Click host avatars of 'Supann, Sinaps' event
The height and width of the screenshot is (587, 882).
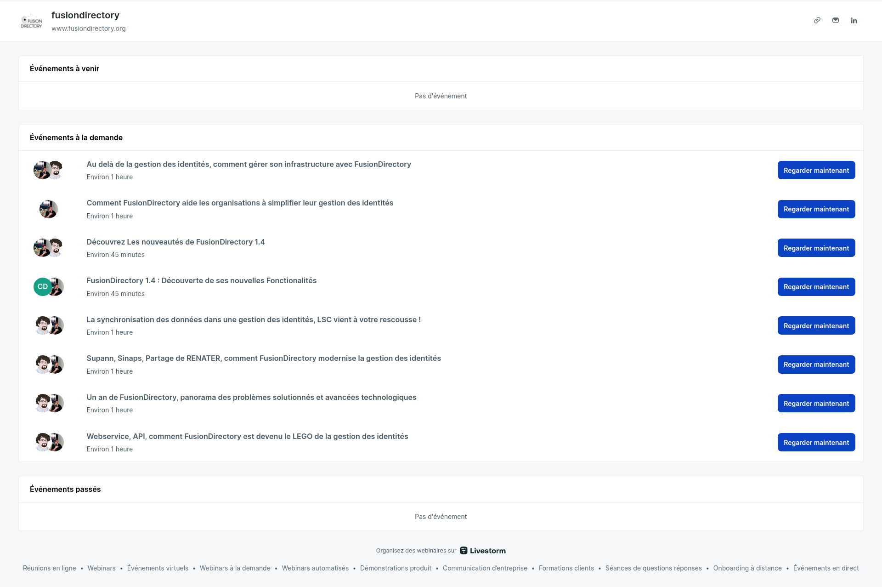click(49, 365)
